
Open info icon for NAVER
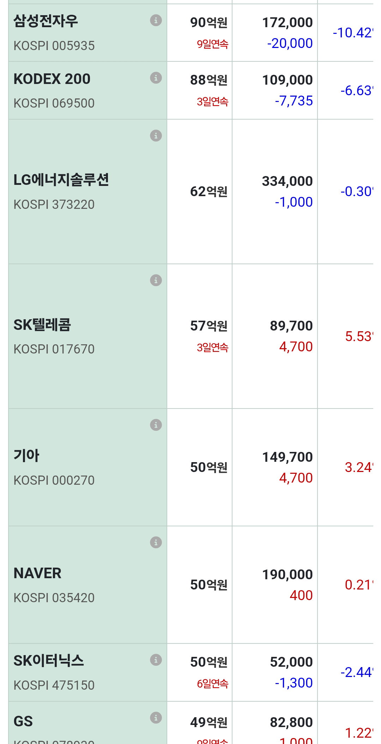[156, 542]
